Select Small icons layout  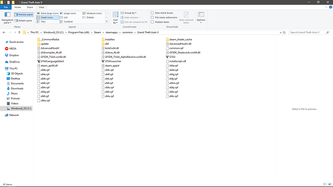[48, 17]
